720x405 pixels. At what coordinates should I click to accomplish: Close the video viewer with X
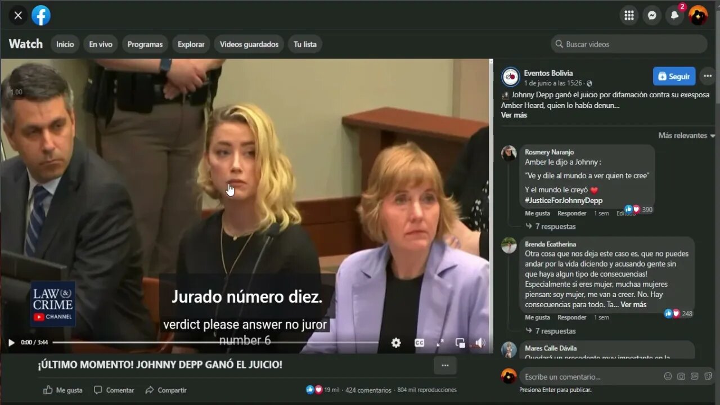[18, 15]
